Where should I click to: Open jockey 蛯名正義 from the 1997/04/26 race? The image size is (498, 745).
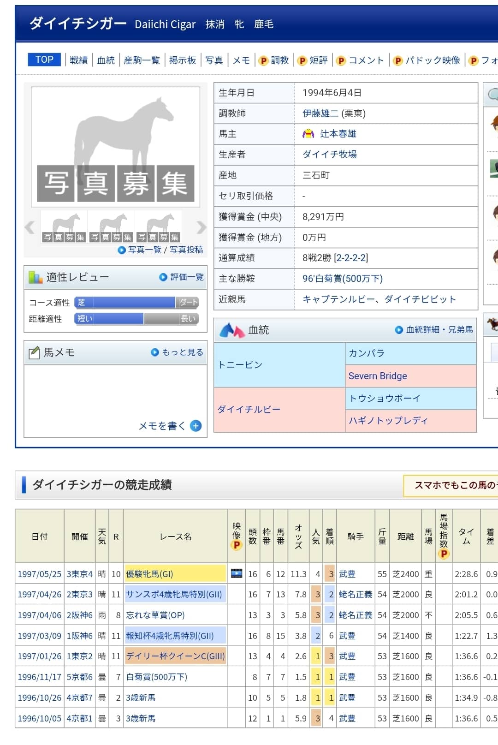355,595
